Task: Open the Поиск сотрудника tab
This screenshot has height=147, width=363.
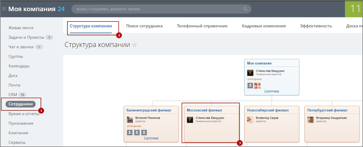Action: point(144,26)
